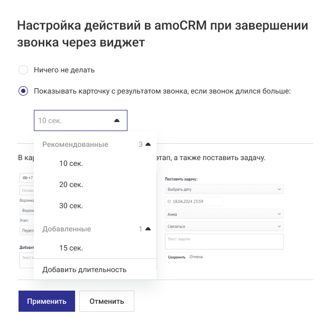Select the "Показывать карточку" radio button

tap(23, 91)
